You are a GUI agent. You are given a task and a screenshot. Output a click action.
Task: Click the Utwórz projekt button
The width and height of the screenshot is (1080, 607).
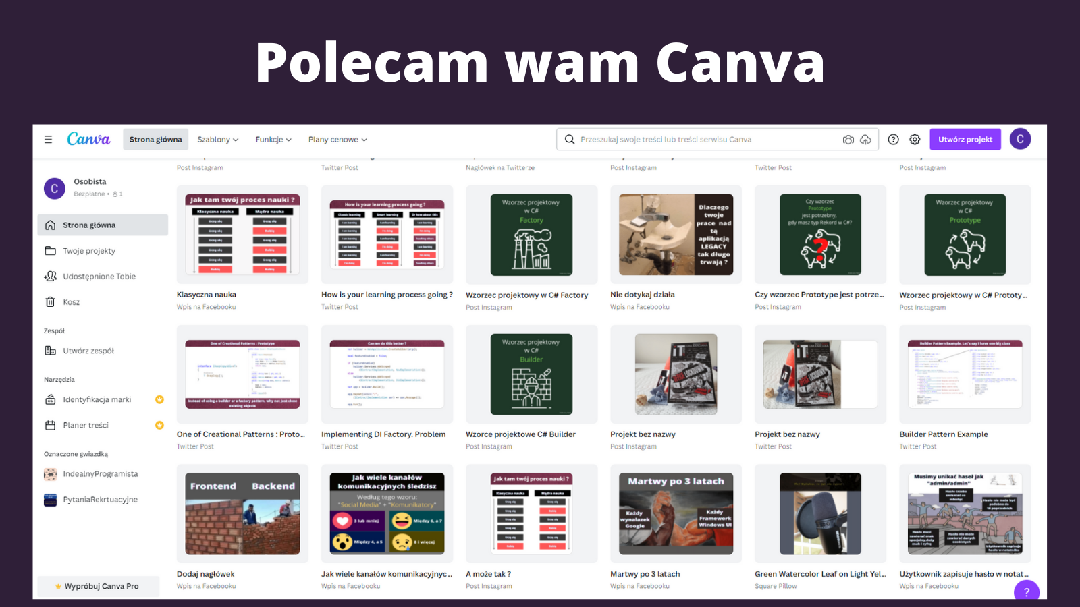965,140
